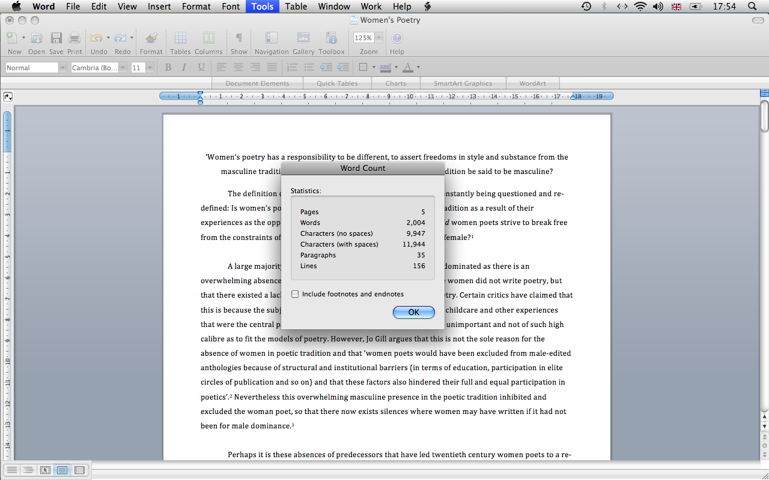This screenshot has height=480, width=769.
Task: Toggle bold formatting
Action: point(168,67)
